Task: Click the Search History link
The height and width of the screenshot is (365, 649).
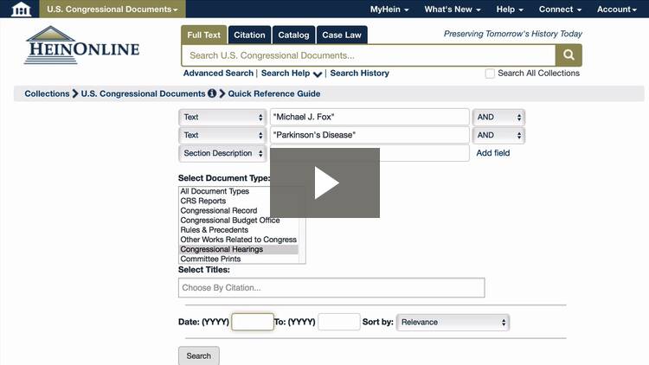Action: 359,74
